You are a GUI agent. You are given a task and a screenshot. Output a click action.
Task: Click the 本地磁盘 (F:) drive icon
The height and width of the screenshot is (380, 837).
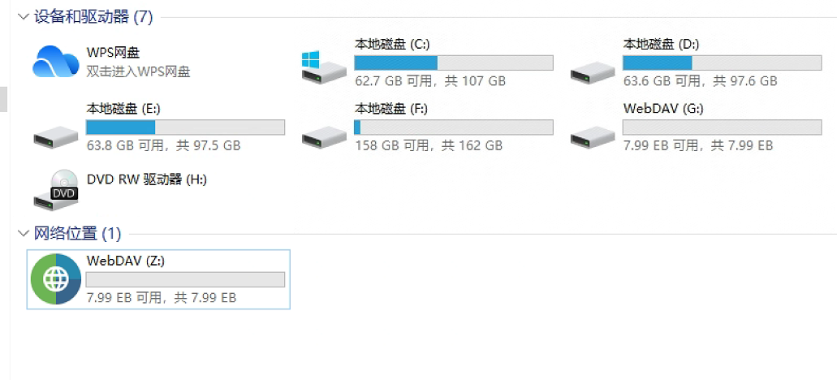pyautogui.click(x=324, y=136)
